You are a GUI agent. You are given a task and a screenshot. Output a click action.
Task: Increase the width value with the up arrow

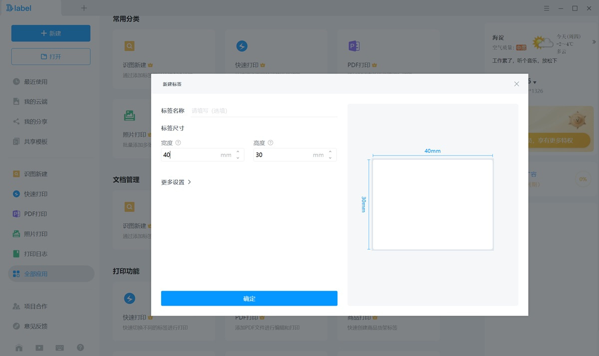pyautogui.click(x=238, y=152)
